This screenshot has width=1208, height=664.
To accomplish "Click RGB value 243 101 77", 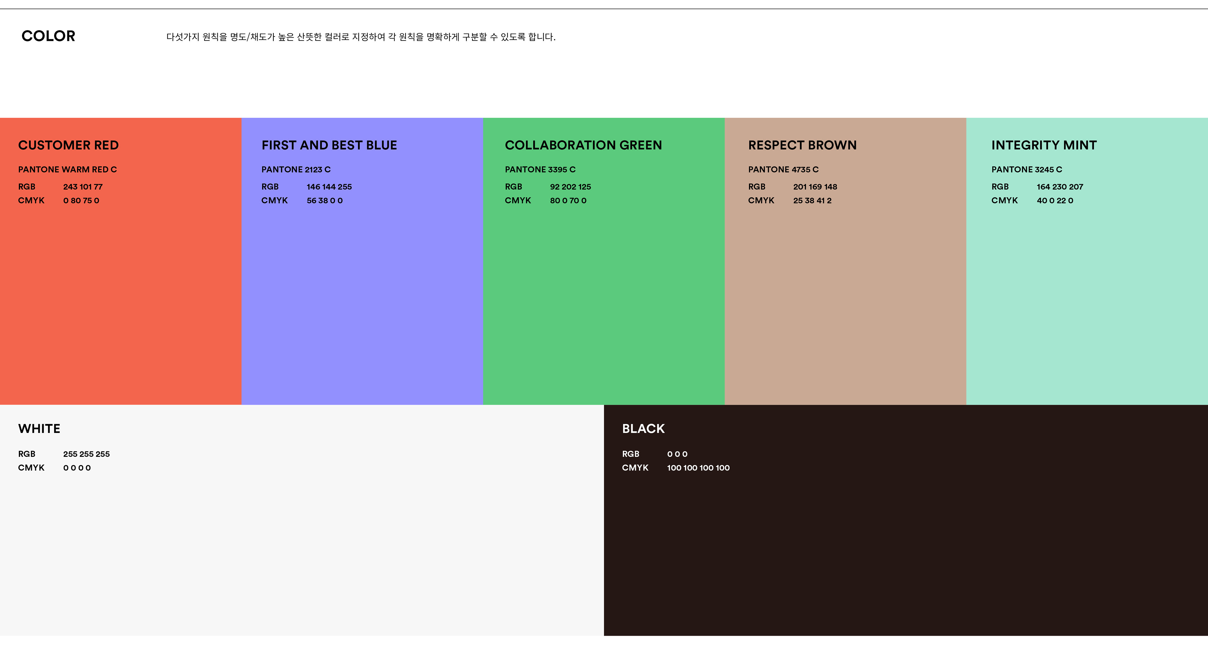I will 83,186.
